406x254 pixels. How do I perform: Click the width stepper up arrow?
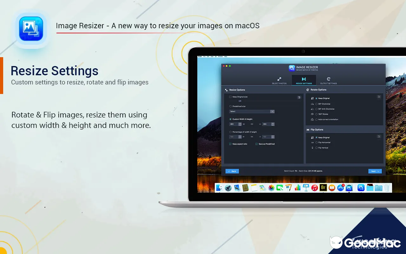pyautogui.click(x=240, y=123)
